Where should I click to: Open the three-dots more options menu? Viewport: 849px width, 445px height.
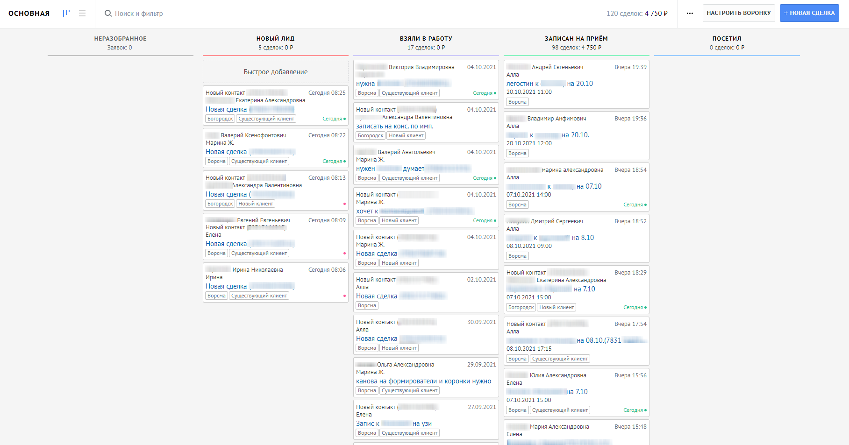pos(690,13)
